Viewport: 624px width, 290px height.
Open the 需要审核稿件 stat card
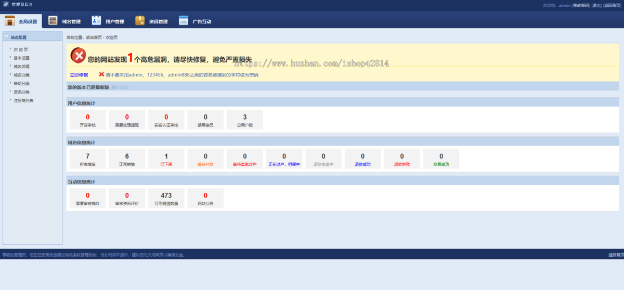click(88, 198)
